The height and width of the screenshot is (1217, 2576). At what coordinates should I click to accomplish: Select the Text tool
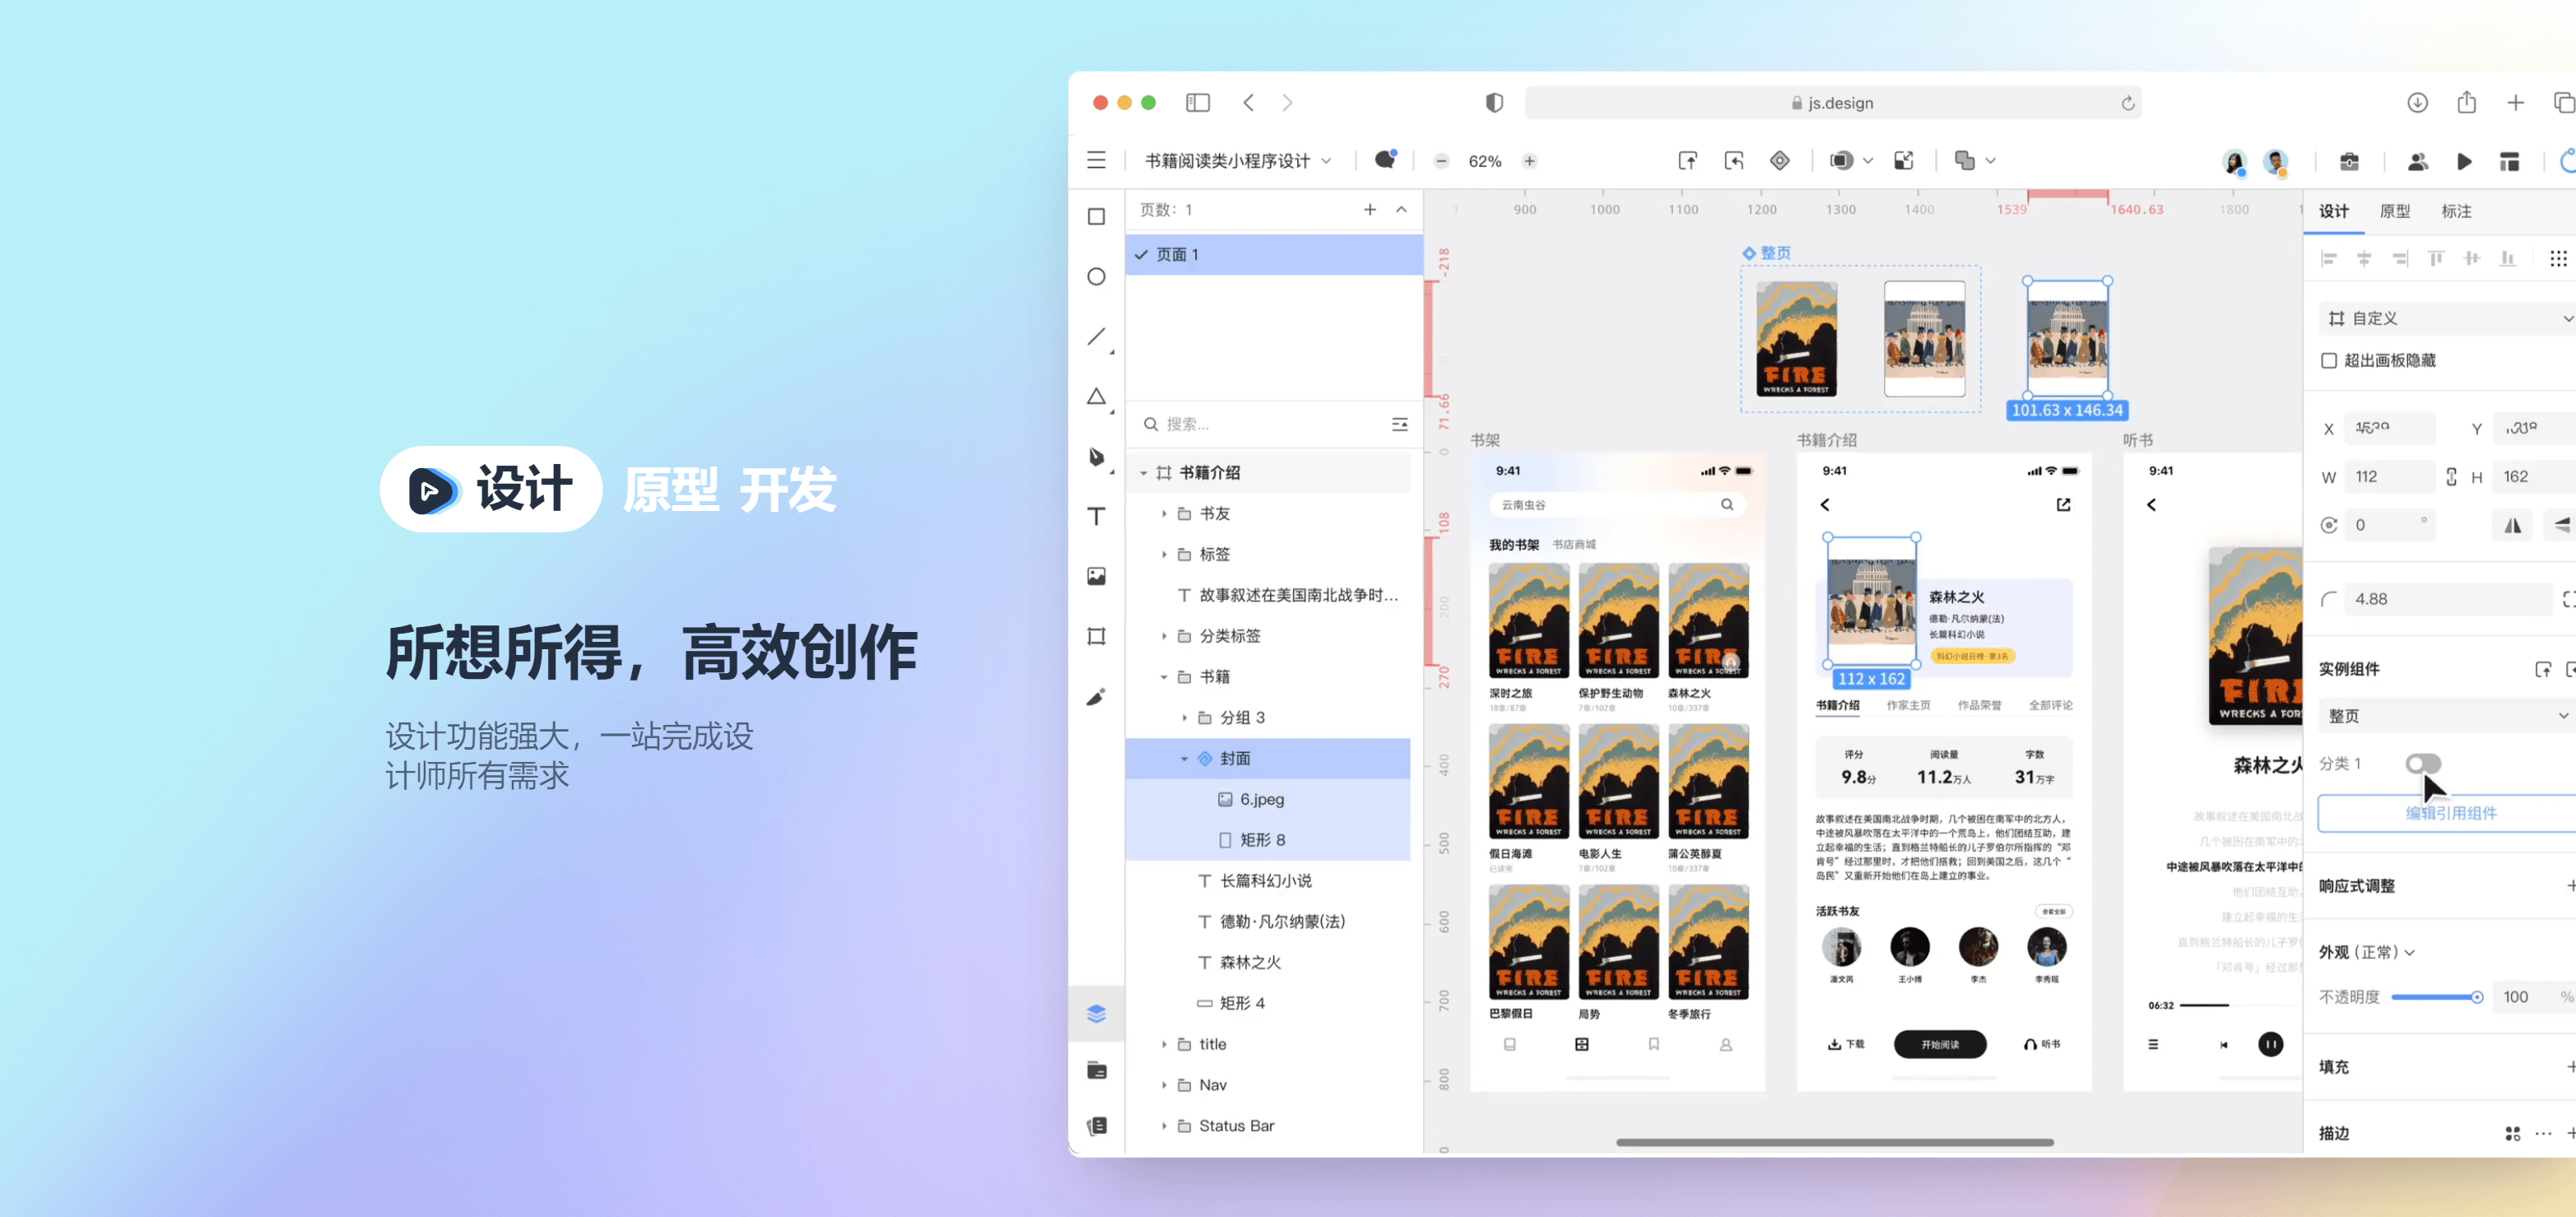(x=1097, y=516)
